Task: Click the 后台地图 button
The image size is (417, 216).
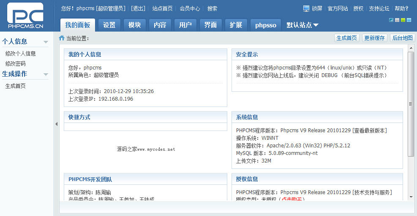Action: 402,38
